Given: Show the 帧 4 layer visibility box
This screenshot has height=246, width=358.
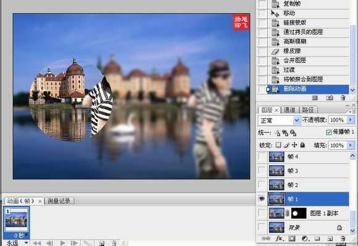Looking at the screenshot, I should (262, 157).
